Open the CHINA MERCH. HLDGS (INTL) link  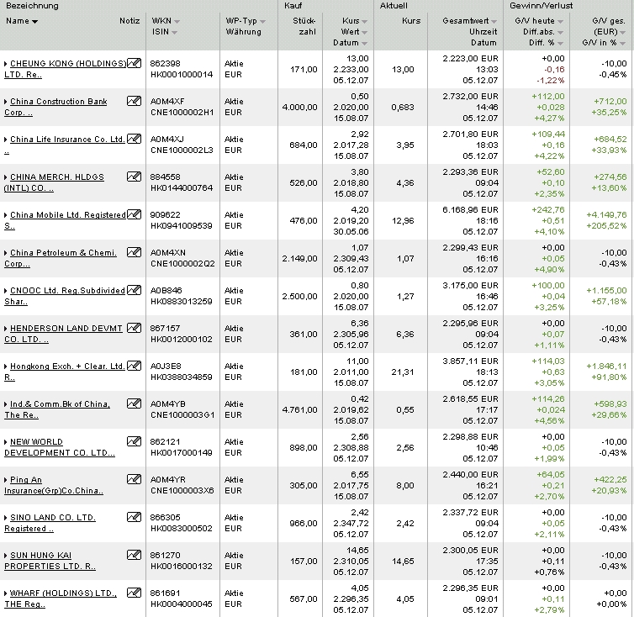[x=54, y=182]
